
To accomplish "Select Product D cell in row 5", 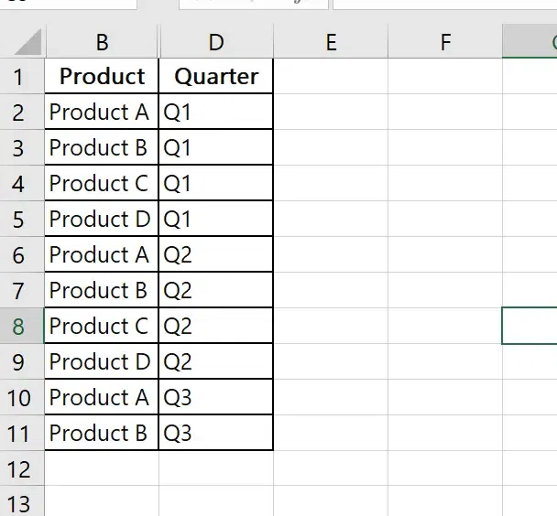I will coord(102,220).
